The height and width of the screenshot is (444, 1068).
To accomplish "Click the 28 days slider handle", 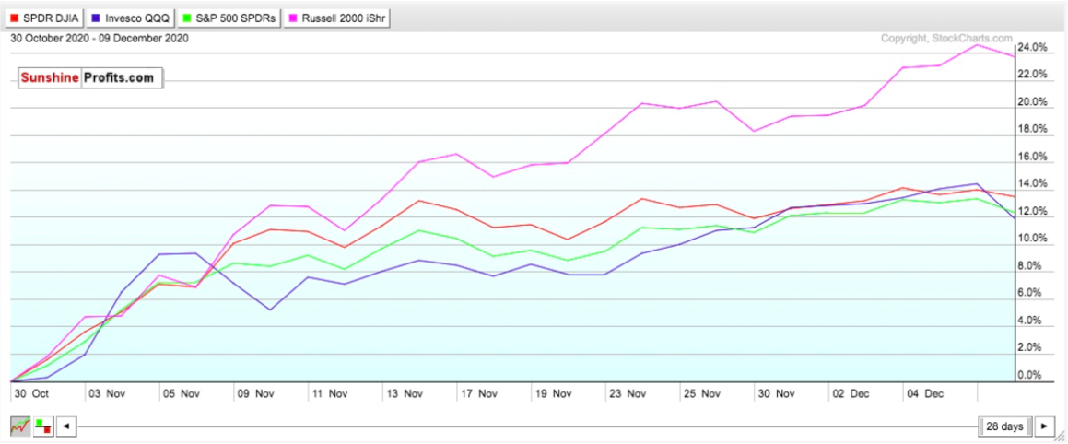I will [1004, 427].
